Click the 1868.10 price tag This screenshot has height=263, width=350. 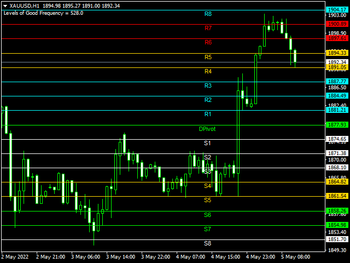pyautogui.click(x=337, y=168)
